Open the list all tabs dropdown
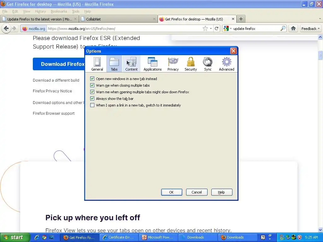This screenshot has width=323, height=242. (320, 19)
